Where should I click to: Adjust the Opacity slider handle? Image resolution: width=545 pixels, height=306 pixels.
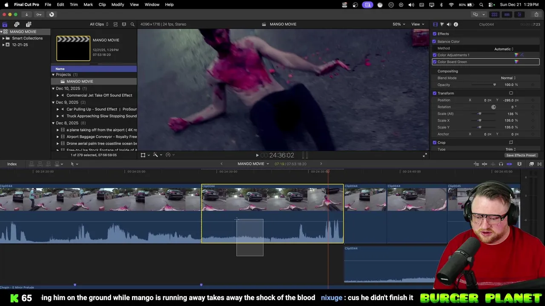pyautogui.click(x=494, y=85)
